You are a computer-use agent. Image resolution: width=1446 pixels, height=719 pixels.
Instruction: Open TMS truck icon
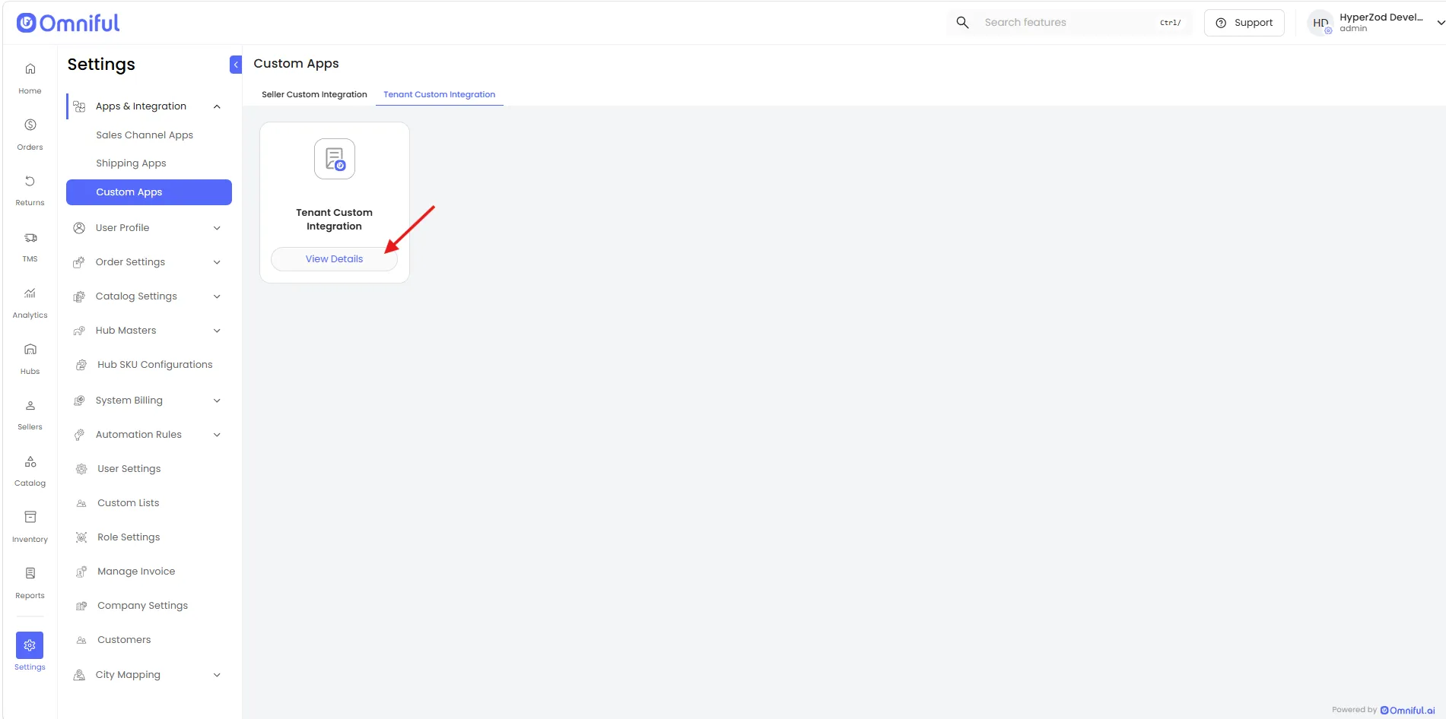click(30, 237)
